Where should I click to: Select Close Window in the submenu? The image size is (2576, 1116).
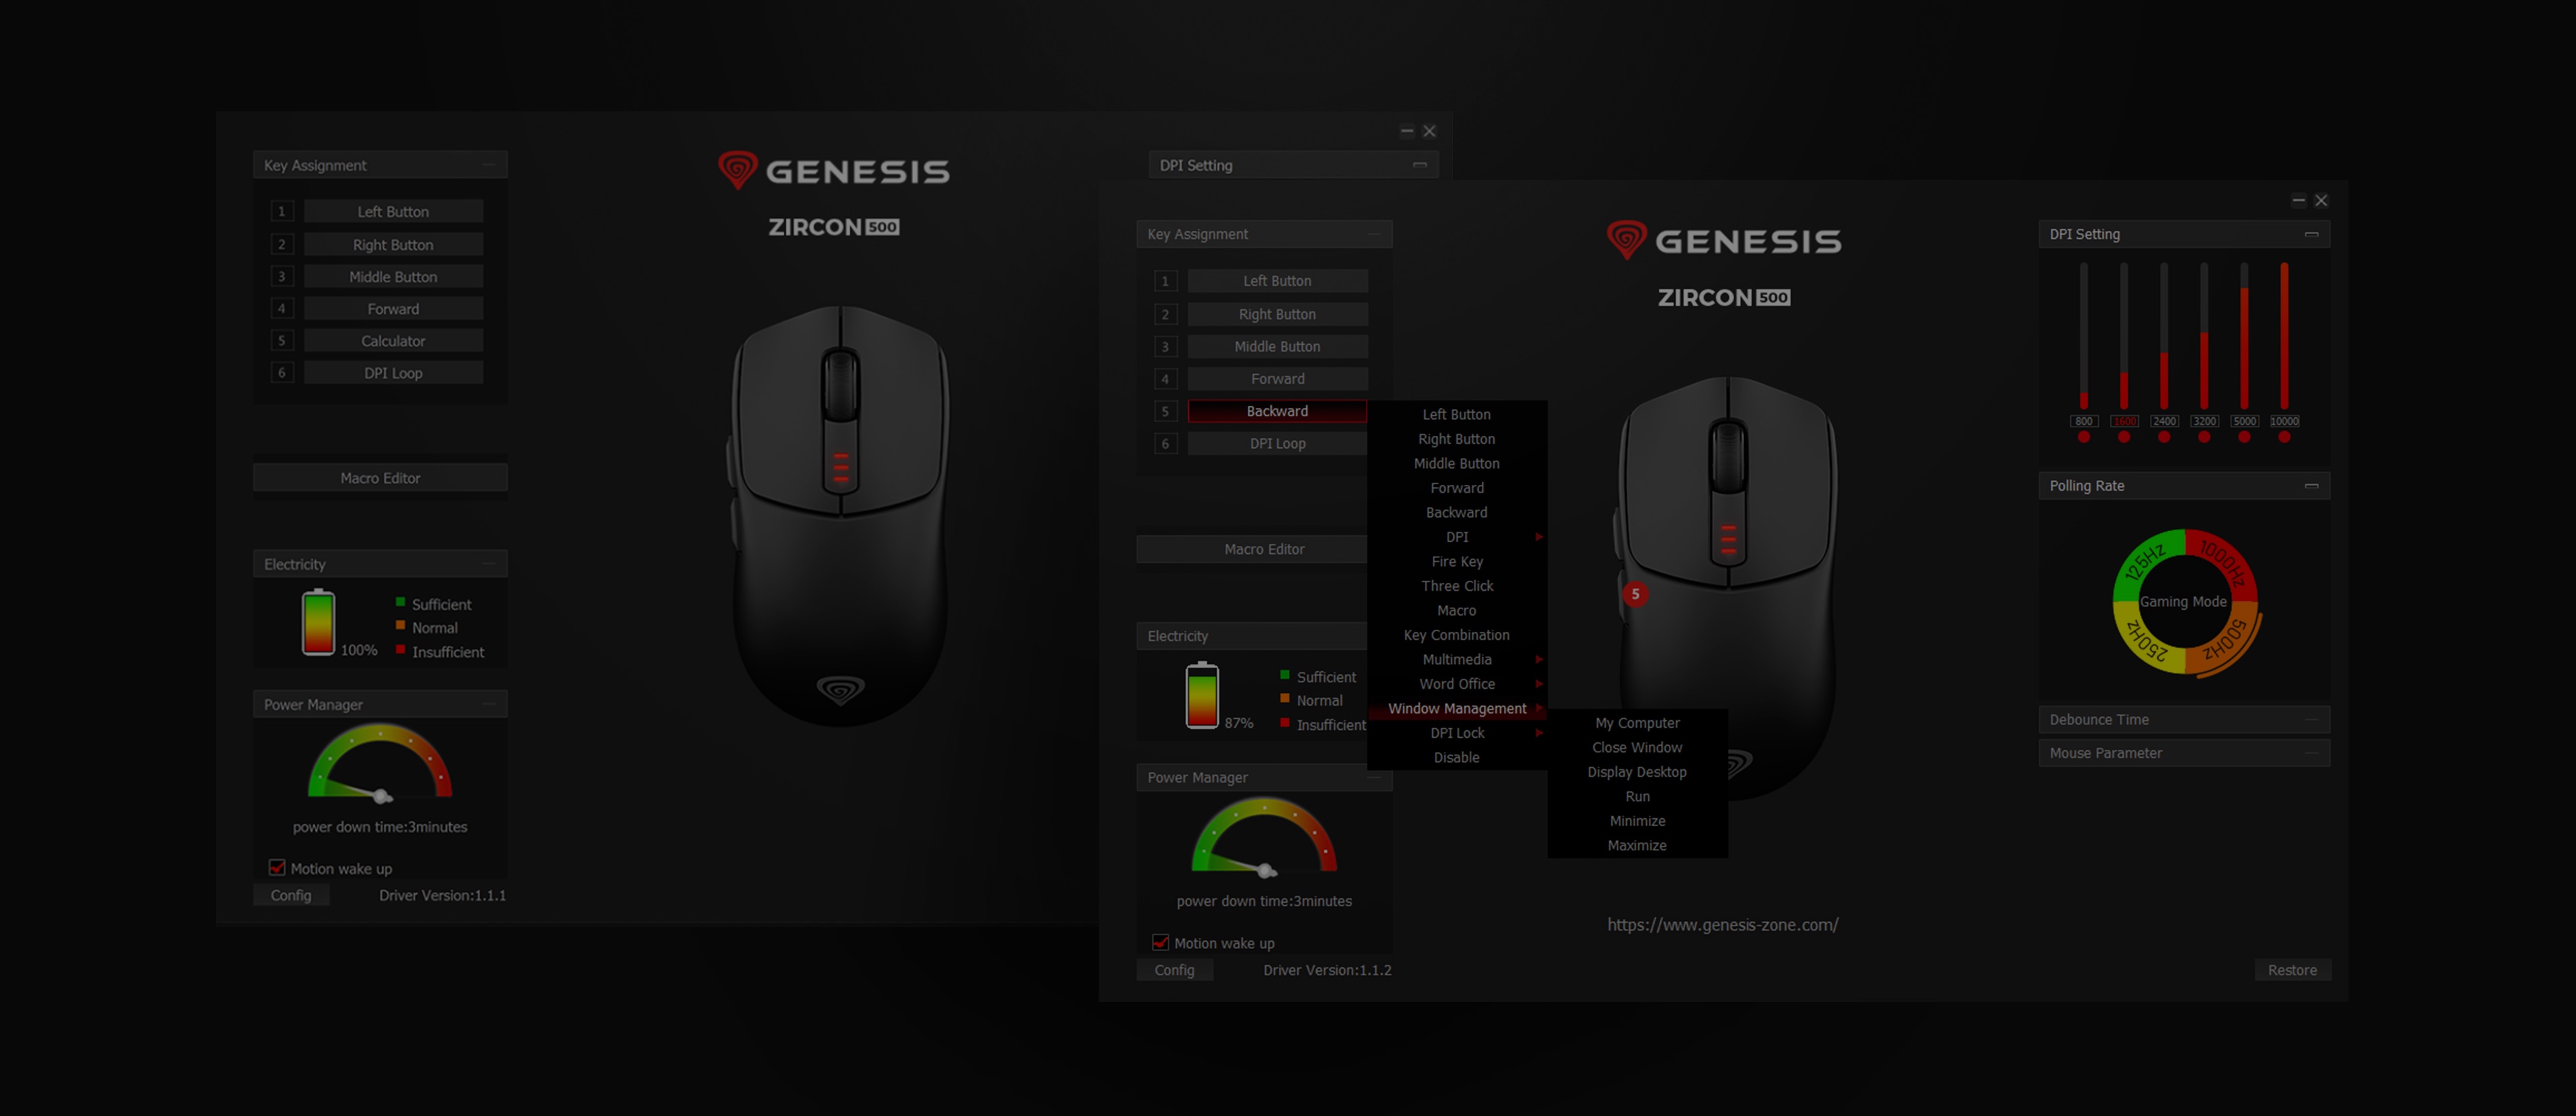[1637, 748]
